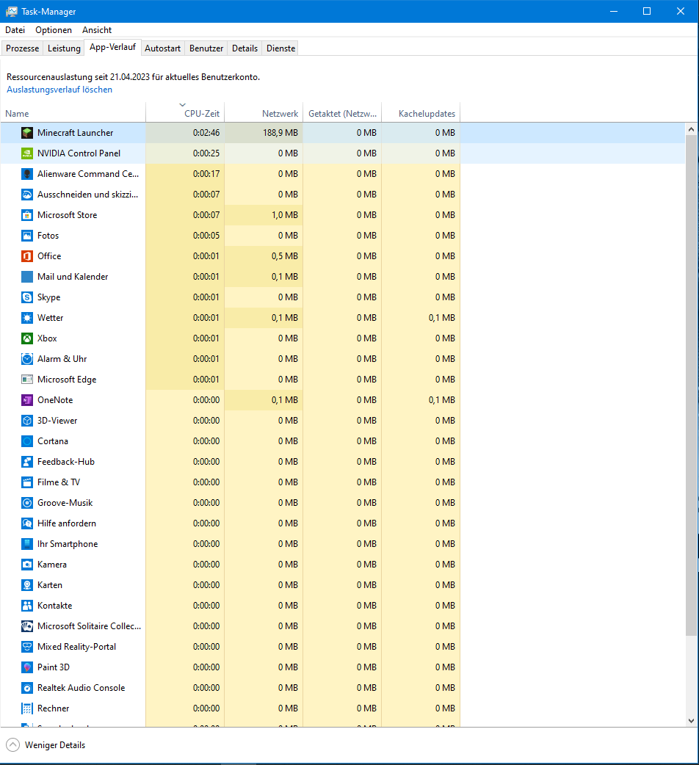The height and width of the screenshot is (765, 699).
Task: Switch to the Autostart tab
Action: point(162,48)
